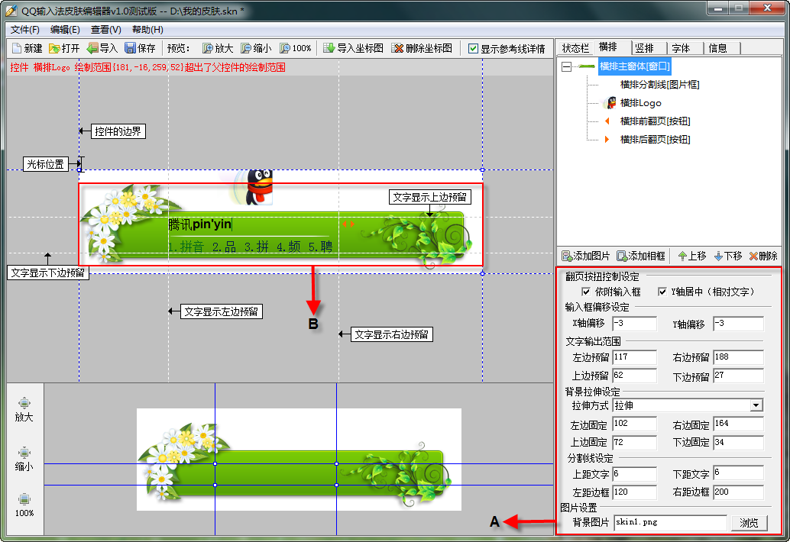Screen dimensions: 790x542
Task: Click the 浏览 browse button
Action: 749,523
